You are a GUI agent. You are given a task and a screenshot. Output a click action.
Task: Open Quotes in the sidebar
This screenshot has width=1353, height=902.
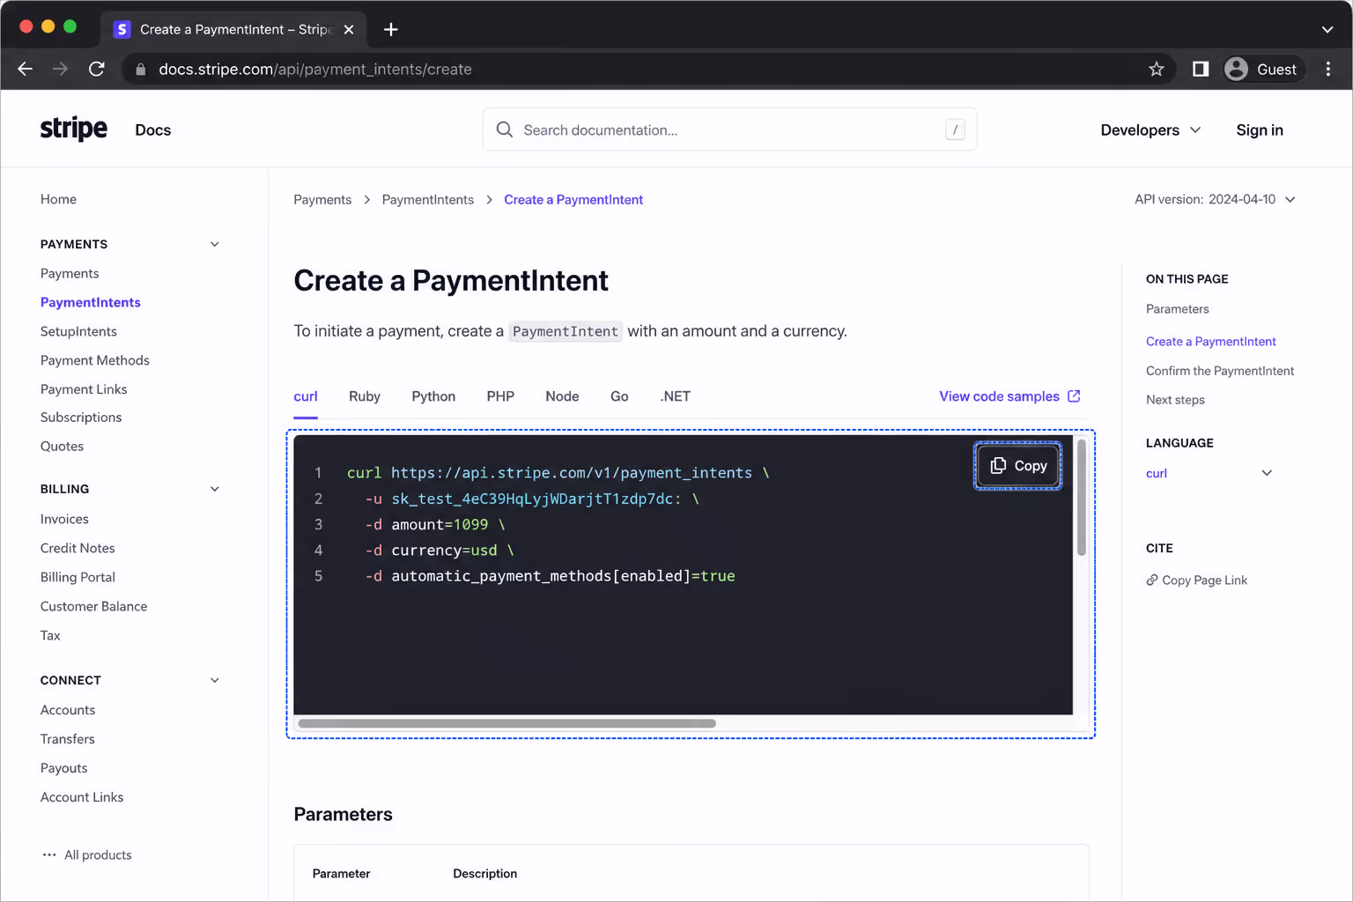62,447
